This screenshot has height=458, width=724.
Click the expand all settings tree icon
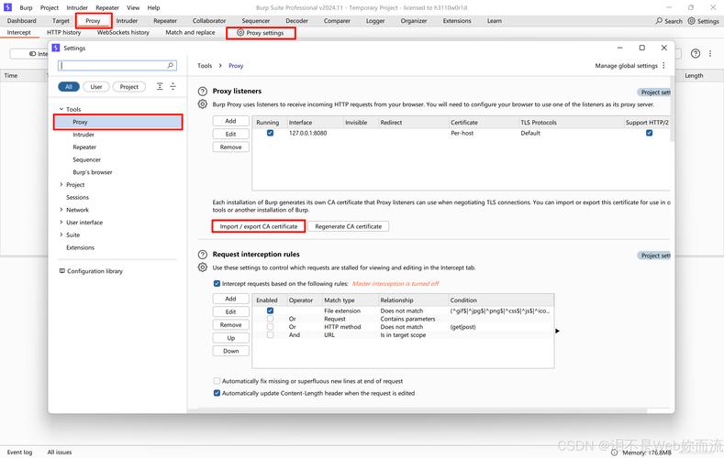click(x=159, y=87)
